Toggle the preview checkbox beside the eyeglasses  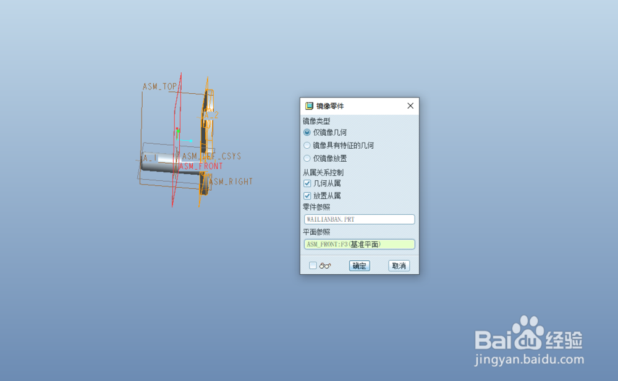(314, 266)
